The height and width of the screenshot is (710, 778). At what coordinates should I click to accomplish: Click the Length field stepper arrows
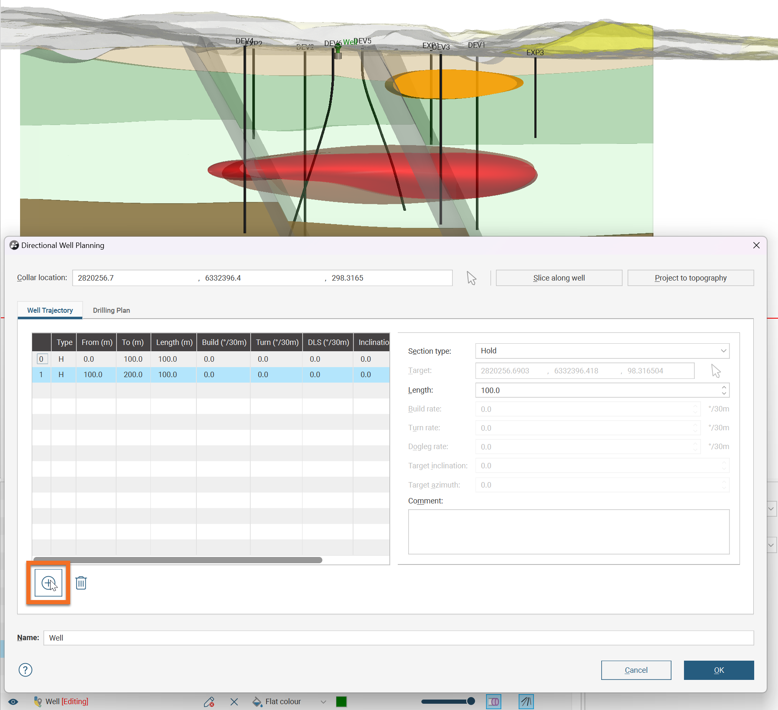click(724, 390)
